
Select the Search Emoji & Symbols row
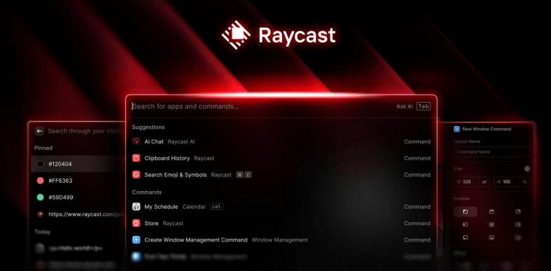click(x=281, y=175)
